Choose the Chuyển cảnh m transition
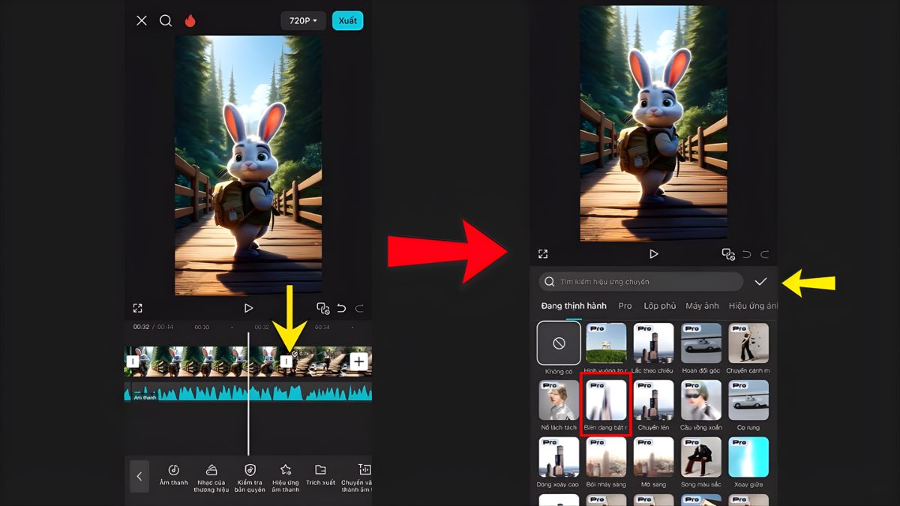Screen dimensions: 900x506 coord(748,343)
